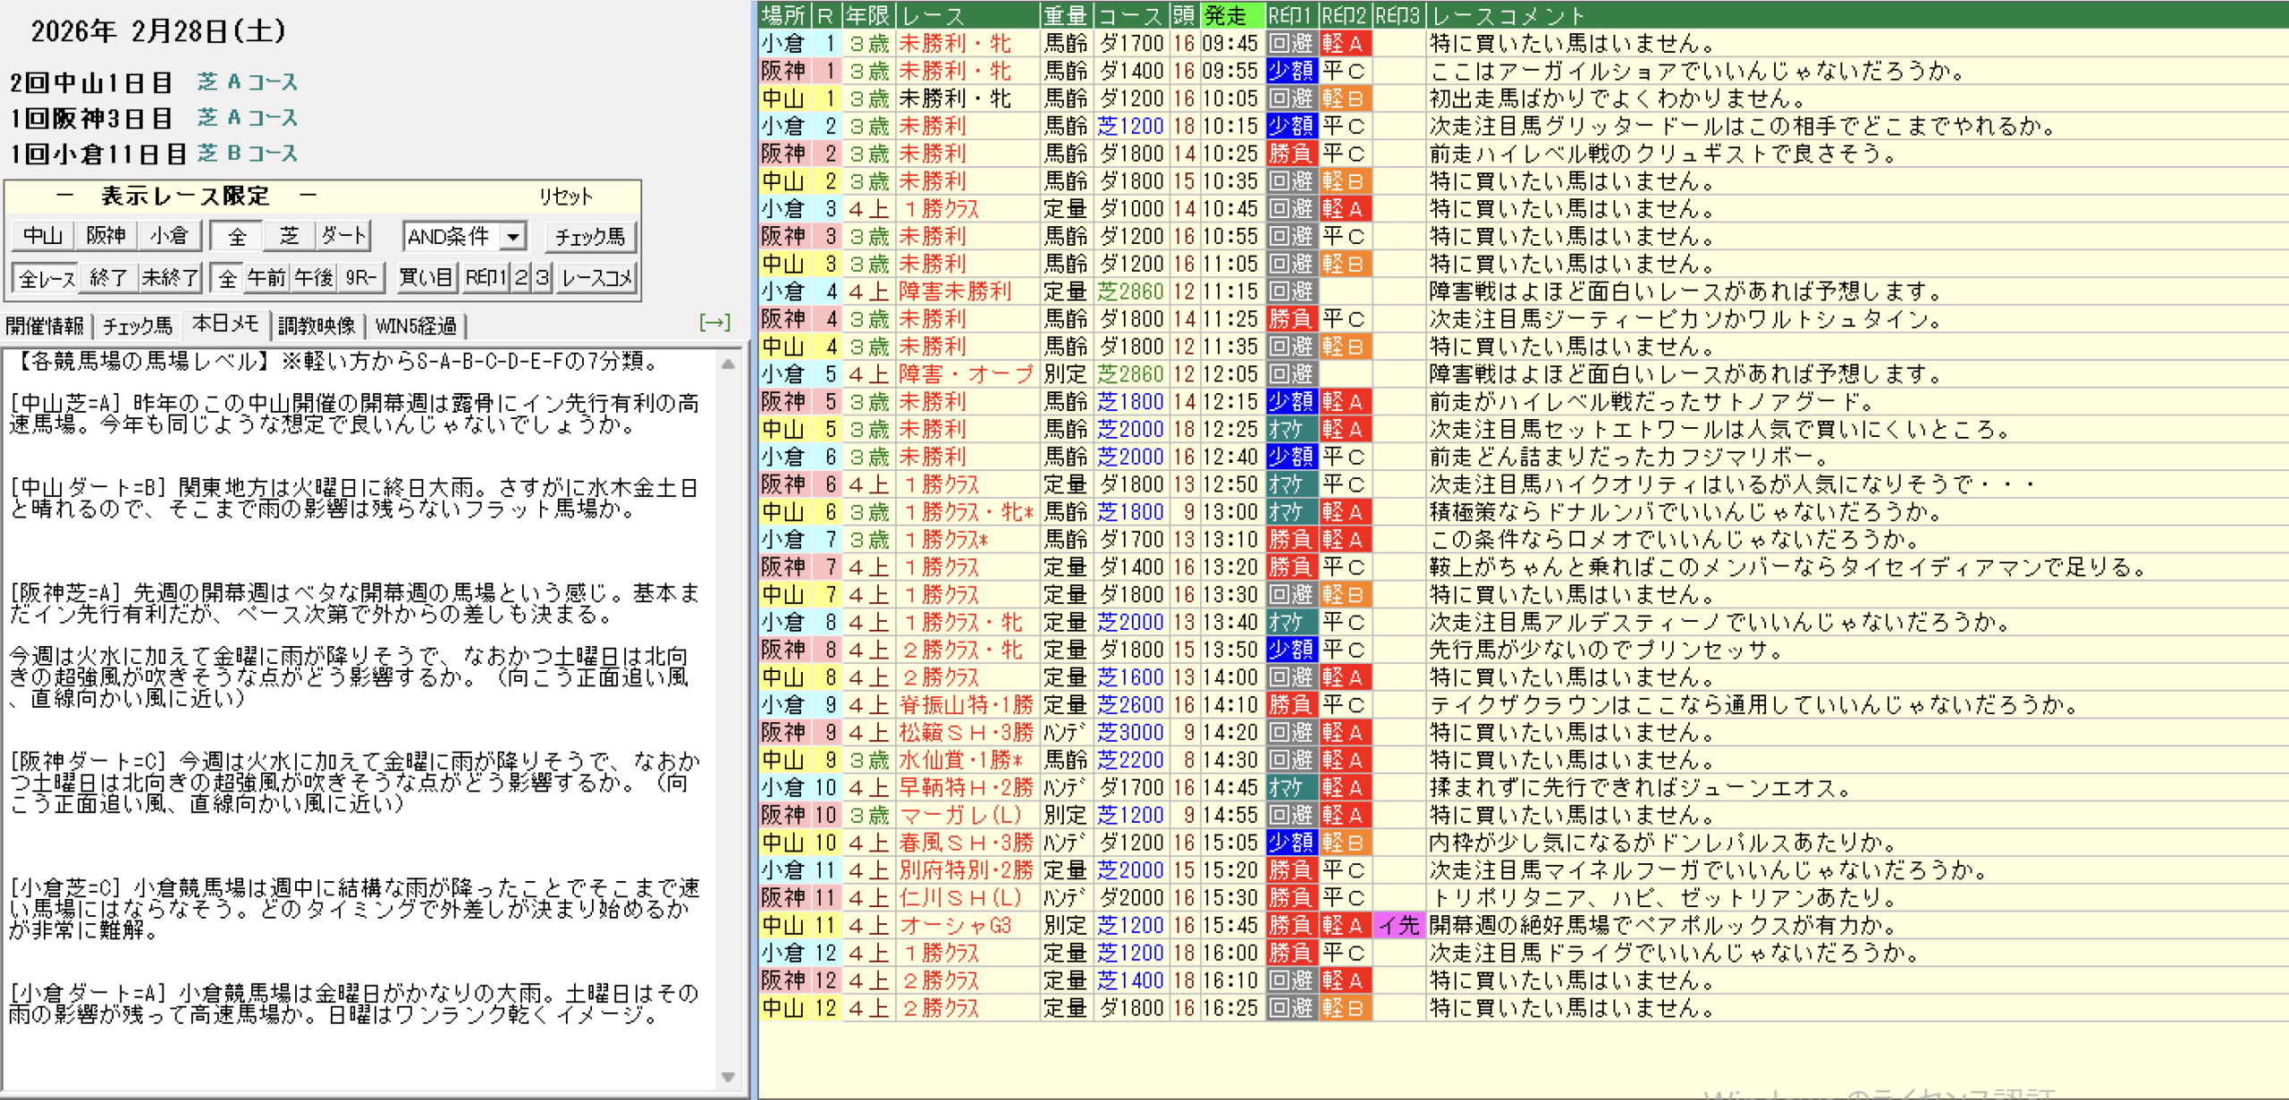This screenshot has width=2289, height=1100.
Task: Click the gray 回避 badge on 小倉4R
Action: [x=1290, y=291]
